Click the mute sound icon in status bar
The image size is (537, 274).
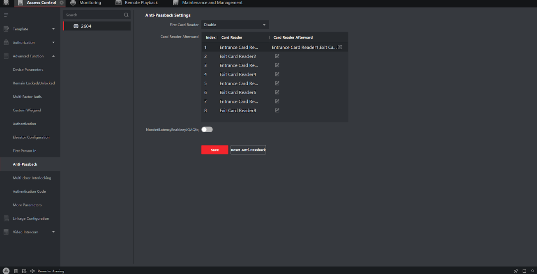pos(32,271)
